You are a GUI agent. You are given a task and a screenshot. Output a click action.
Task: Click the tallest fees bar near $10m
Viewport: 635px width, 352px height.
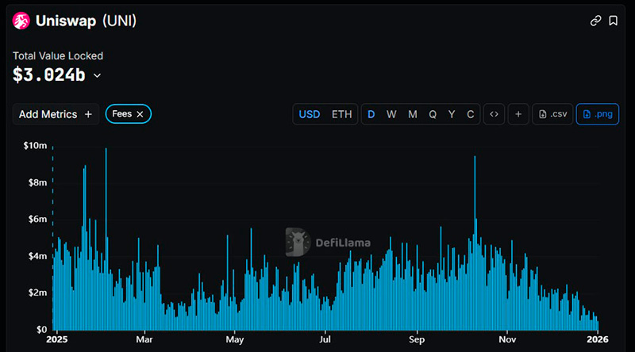[106, 239]
